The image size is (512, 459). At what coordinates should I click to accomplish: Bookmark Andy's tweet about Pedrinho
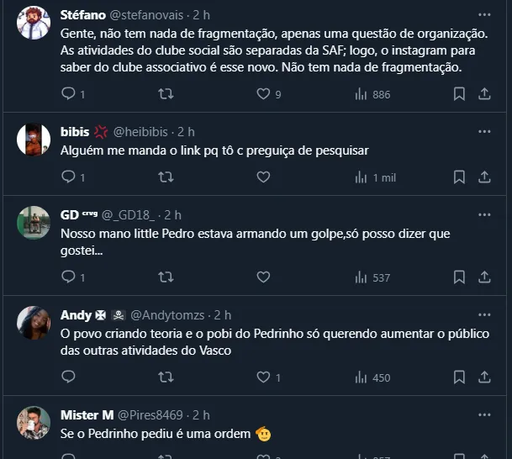coord(459,377)
